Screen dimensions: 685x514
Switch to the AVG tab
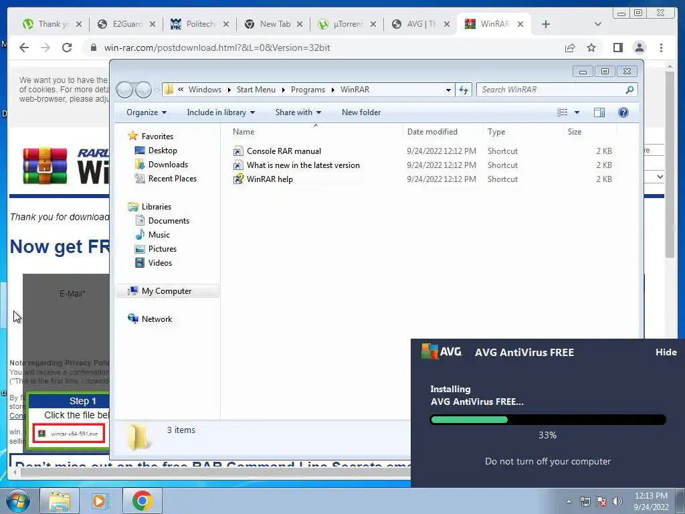[421, 24]
